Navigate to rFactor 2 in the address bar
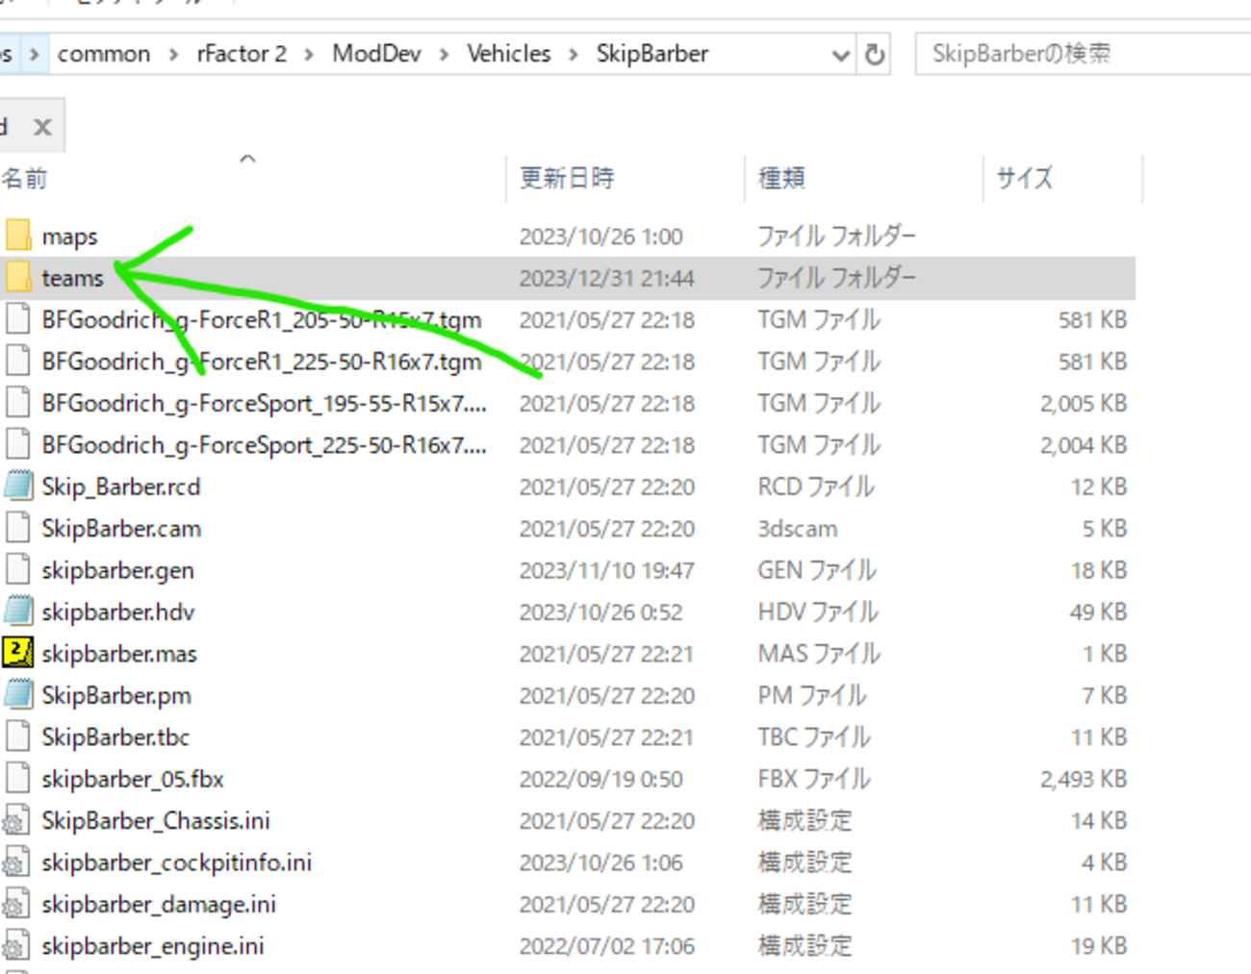The height and width of the screenshot is (974, 1251). [x=242, y=54]
